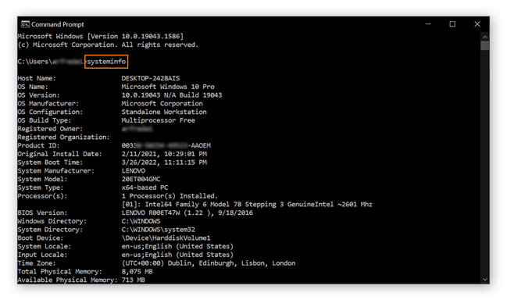Click the 'OS Name:' label

(33, 87)
